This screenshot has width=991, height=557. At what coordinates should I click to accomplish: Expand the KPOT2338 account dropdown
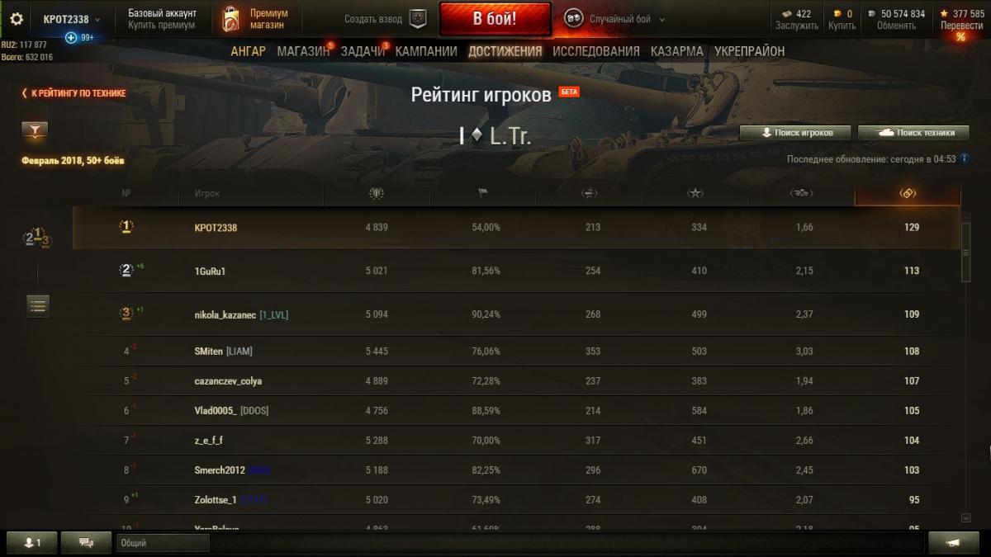(x=71, y=19)
